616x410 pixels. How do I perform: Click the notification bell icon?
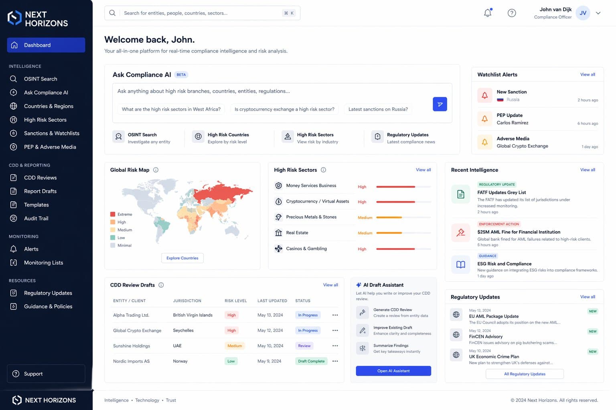487,13
